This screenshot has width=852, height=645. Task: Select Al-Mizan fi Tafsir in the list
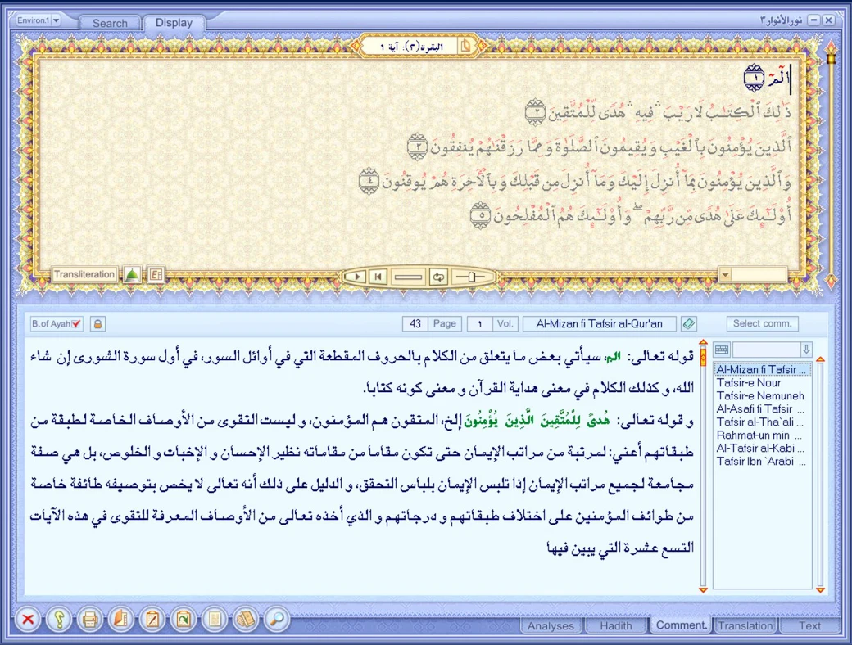(x=763, y=370)
